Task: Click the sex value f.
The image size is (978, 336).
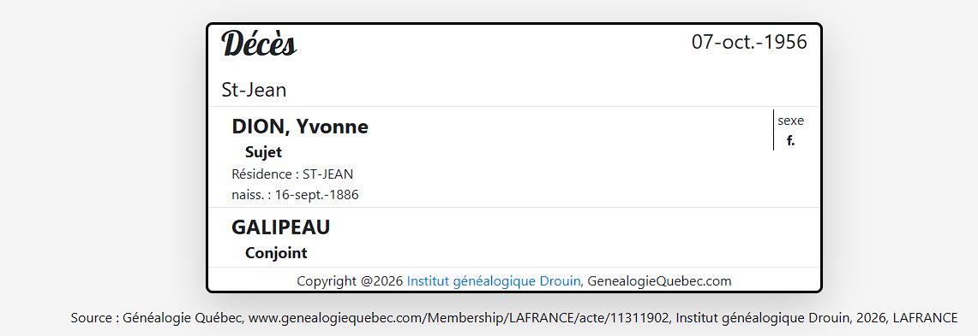Action: (790, 141)
